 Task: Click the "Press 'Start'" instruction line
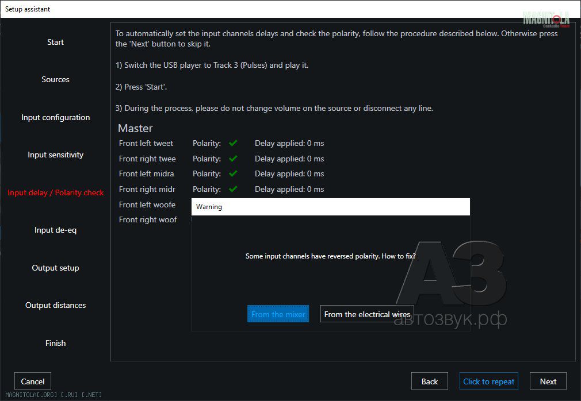(141, 87)
